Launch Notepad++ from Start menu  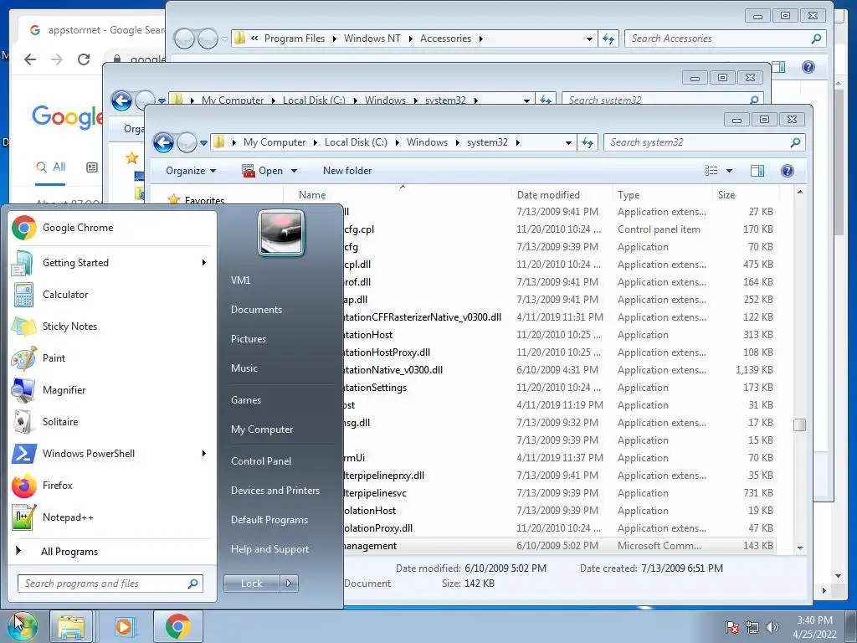[x=112, y=517]
